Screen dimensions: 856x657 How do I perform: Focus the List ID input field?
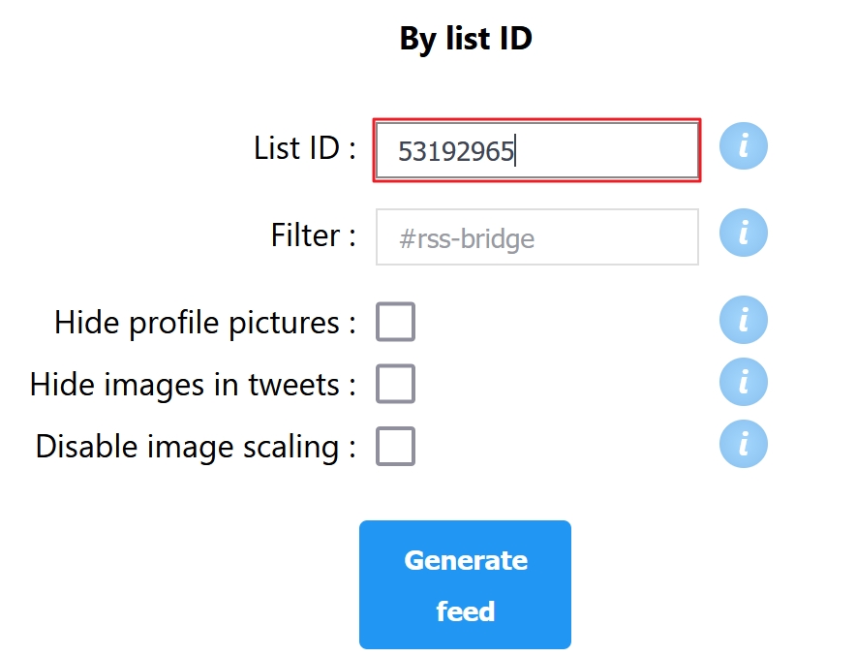click(537, 150)
